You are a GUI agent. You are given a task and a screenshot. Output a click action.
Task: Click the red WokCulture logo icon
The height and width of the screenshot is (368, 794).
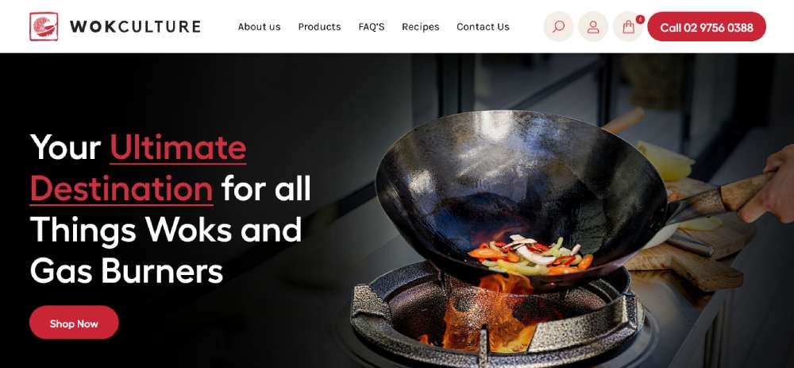44,26
